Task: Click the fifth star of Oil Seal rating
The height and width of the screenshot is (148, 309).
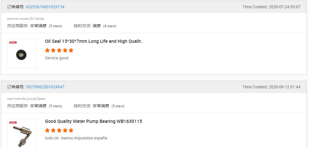Action: point(71,51)
